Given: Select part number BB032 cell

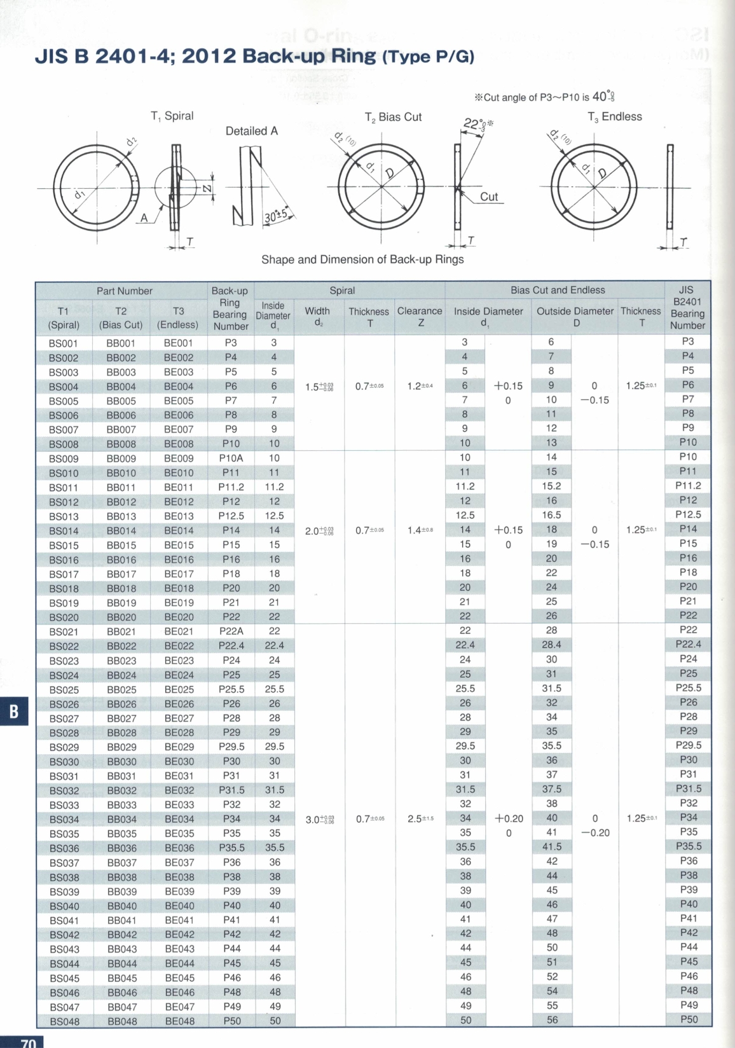Looking at the screenshot, I should [x=121, y=790].
